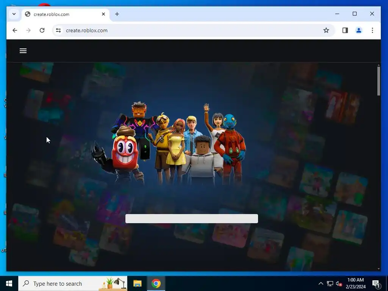Image resolution: width=388 pixels, height=291 pixels.
Task: Bookmark this page with the star icon
Action: pyautogui.click(x=326, y=30)
